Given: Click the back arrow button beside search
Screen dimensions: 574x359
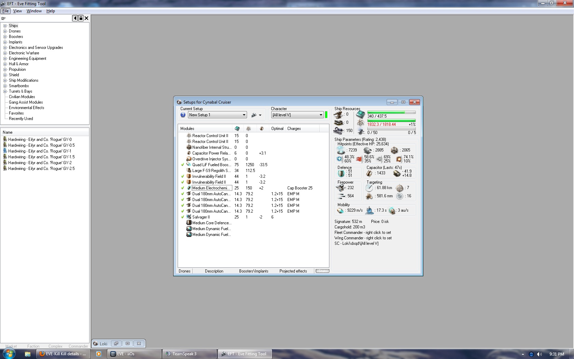Looking at the screenshot, I should [75, 18].
